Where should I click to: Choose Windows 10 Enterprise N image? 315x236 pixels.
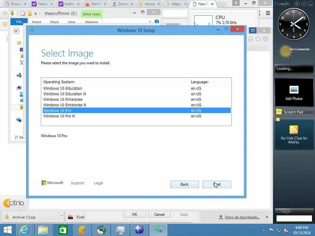point(137,105)
